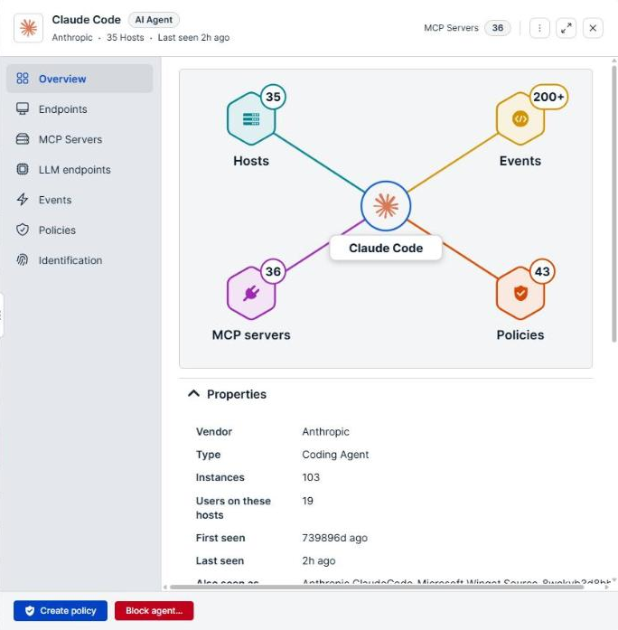Click the AI Agent tag
This screenshot has width=618, height=630.
click(x=154, y=20)
